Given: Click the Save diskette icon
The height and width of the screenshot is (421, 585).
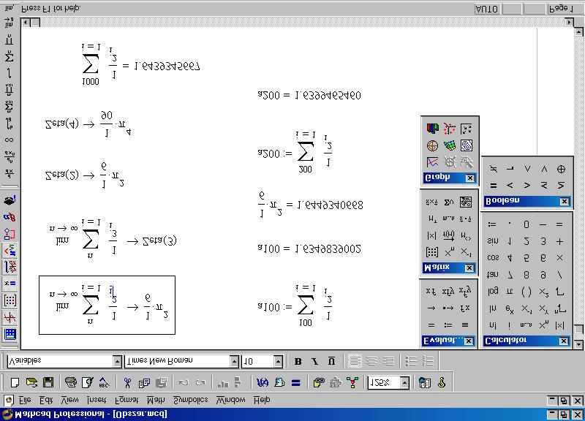Looking at the screenshot, I should tap(48, 382).
